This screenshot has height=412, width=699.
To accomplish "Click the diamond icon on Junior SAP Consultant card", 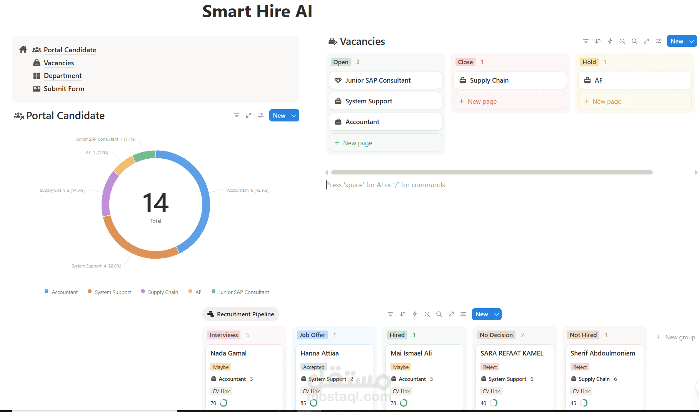I will click(338, 80).
